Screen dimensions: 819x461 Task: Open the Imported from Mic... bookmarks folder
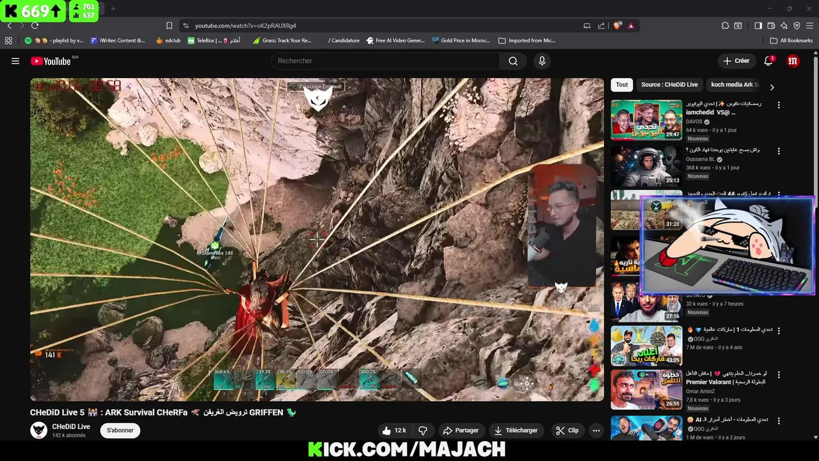click(x=527, y=40)
